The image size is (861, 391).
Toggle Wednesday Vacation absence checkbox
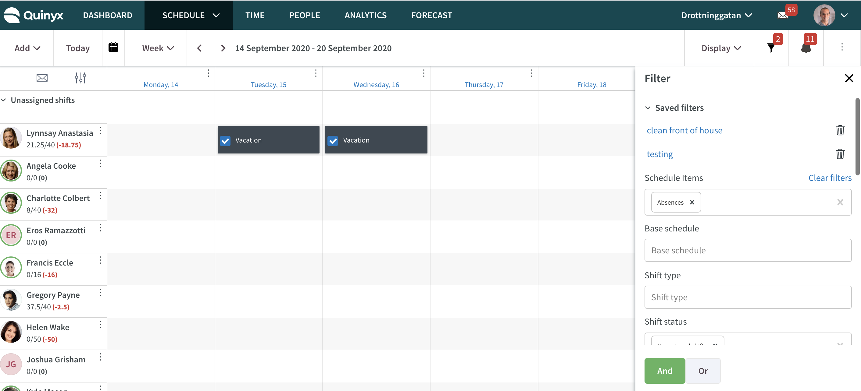coord(333,141)
